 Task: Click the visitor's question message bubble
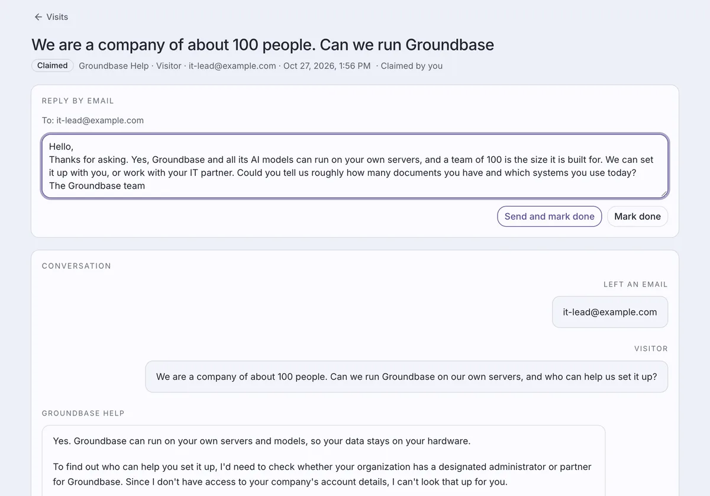click(406, 376)
